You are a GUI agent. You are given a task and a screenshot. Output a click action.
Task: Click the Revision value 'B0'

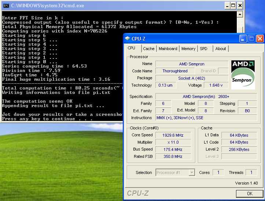point(247,111)
